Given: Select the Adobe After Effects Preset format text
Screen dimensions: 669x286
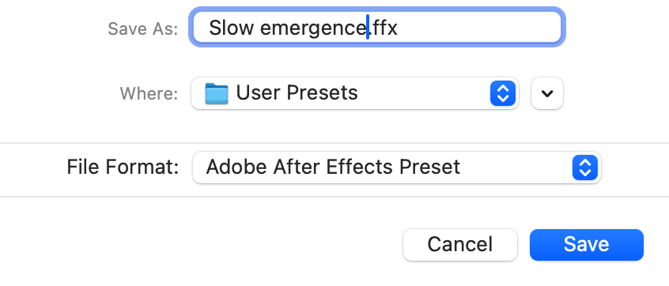Looking at the screenshot, I should point(333,167).
